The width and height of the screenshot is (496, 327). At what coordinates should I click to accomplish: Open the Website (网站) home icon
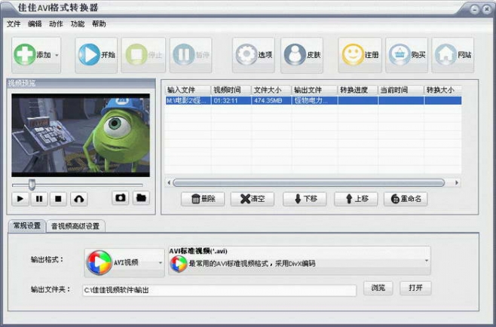point(445,55)
